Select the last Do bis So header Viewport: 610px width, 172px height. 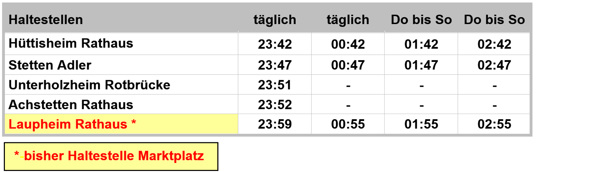pyautogui.click(x=494, y=20)
